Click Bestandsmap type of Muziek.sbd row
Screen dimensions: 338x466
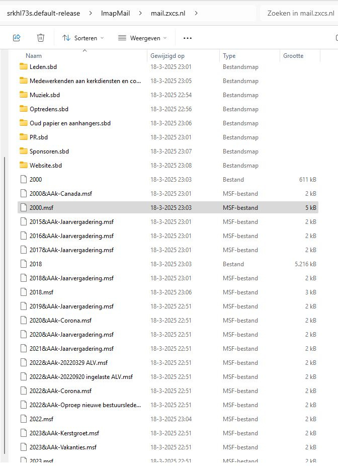click(x=240, y=95)
